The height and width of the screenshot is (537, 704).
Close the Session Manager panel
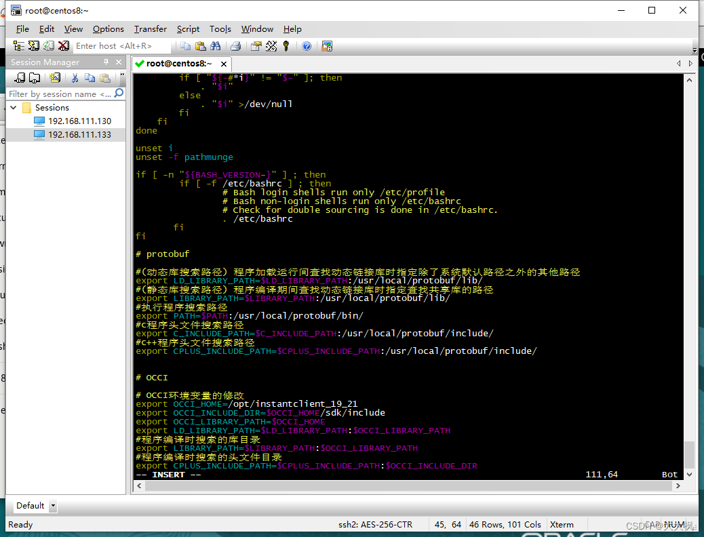119,62
